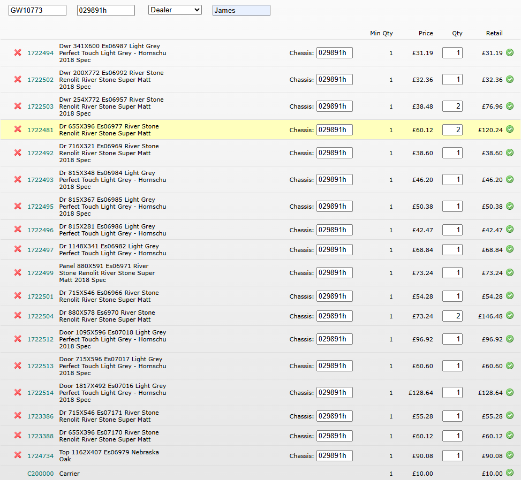The height and width of the screenshot is (480, 521).
Task: Delete the 1724734 Nebraska Oak top row
Action: point(18,456)
